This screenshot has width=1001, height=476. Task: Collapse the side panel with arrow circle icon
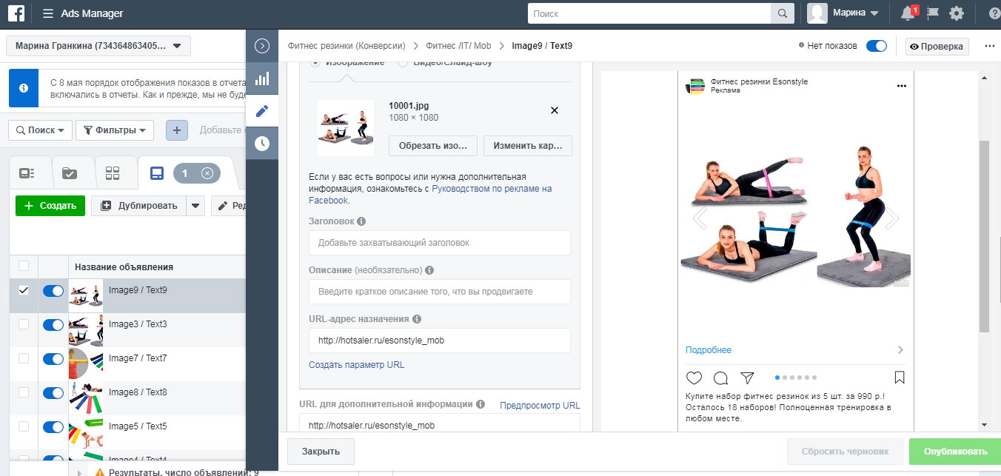(x=261, y=46)
